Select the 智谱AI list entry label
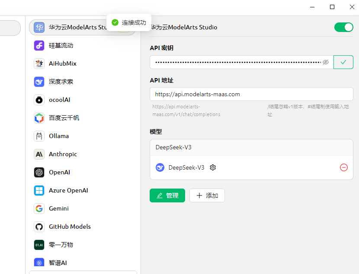The width and height of the screenshot is (359, 274). 58,263
